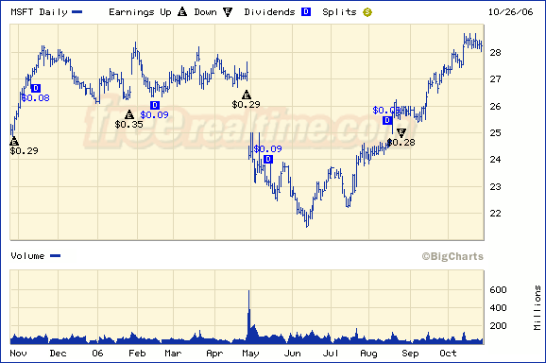This screenshot has height=363, width=546.
Task: Select the February dividend D marker above $0.09
Action: point(155,105)
